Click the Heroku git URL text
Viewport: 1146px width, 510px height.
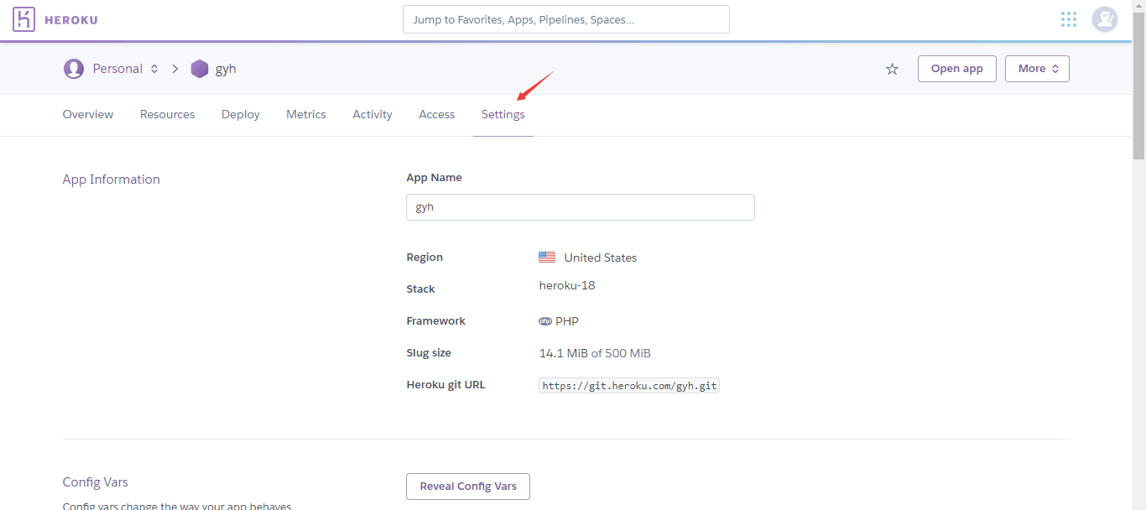pyautogui.click(x=629, y=386)
